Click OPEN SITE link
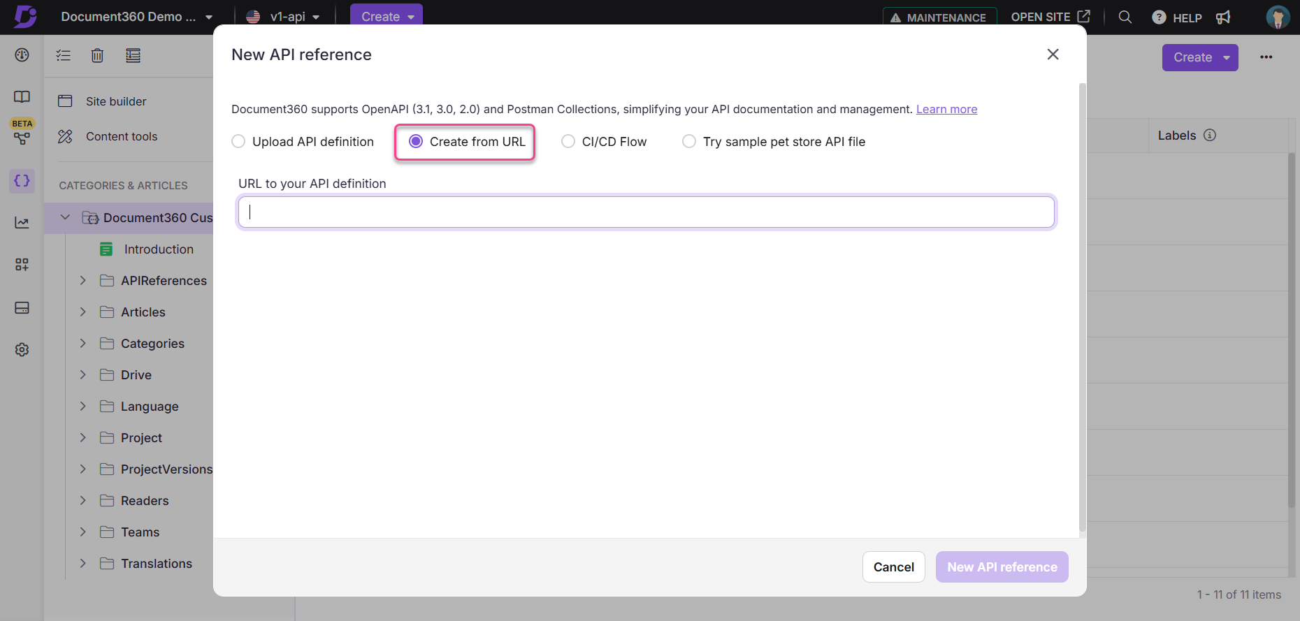The width and height of the screenshot is (1300, 621). [x=1050, y=17]
